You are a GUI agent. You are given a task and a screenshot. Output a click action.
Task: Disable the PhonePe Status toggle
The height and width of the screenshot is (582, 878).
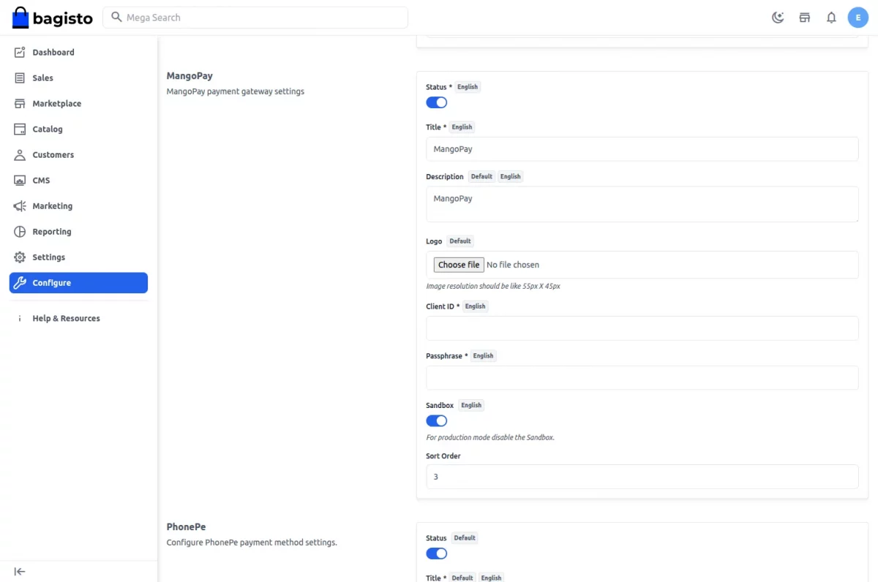coord(437,553)
